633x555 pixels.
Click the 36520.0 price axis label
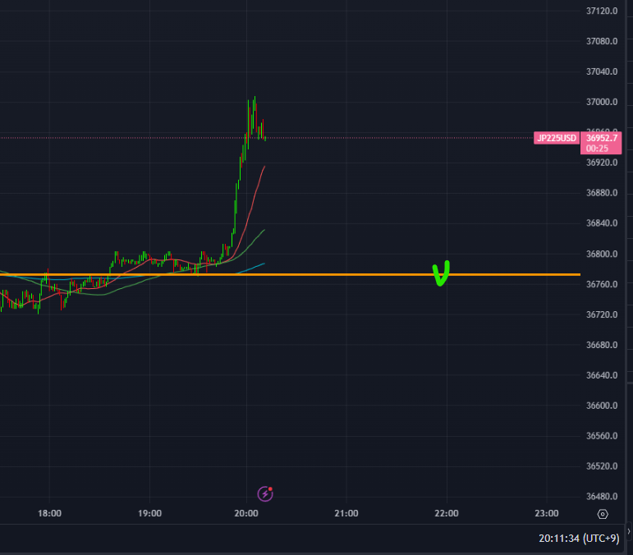pos(602,466)
